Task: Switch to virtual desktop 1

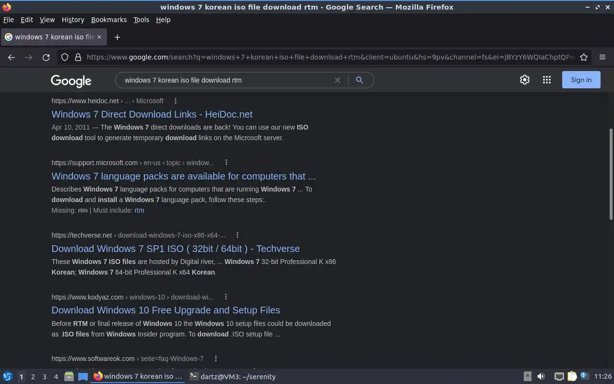Action: click(21, 377)
